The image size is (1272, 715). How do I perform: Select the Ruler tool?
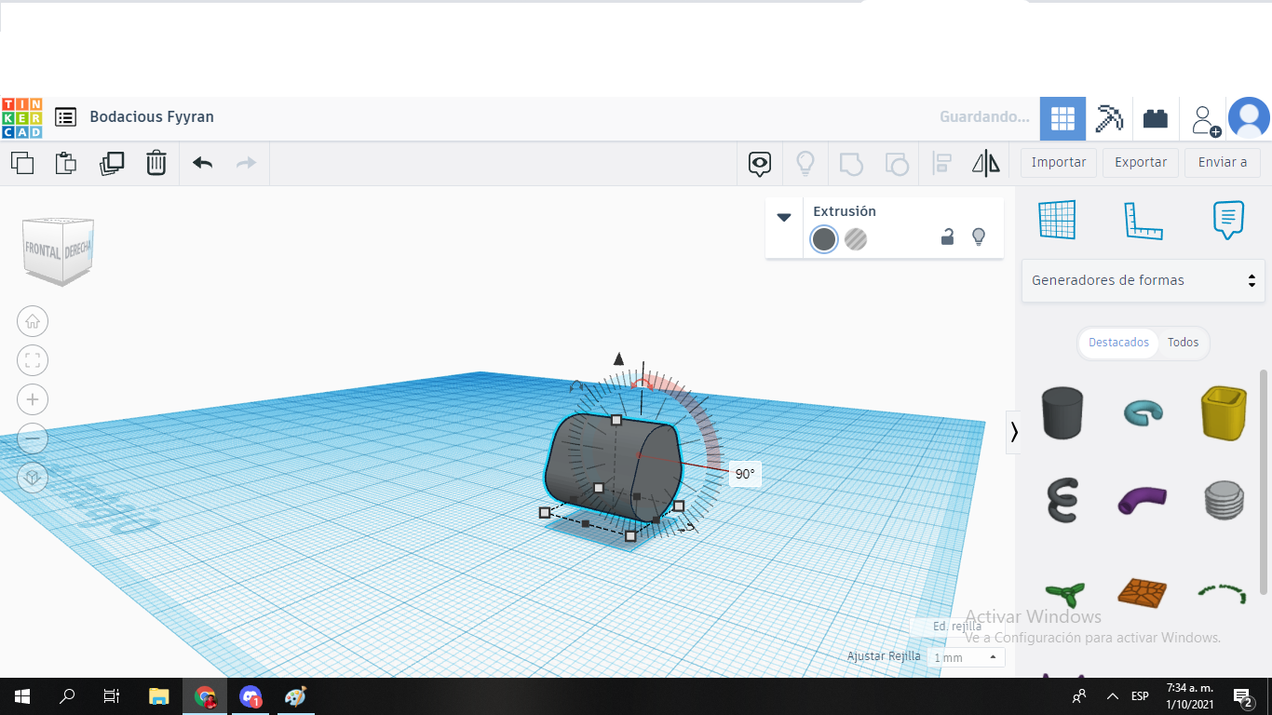coord(1143,220)
